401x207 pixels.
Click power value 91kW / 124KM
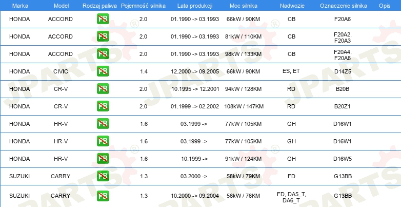[x=243, y=159]
